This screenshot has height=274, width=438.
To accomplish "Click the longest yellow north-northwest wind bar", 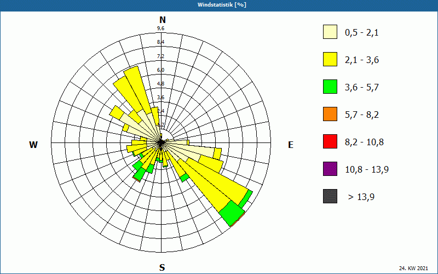I will point(139,91).
